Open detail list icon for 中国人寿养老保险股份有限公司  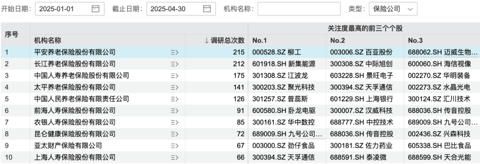tap(175, 76)
